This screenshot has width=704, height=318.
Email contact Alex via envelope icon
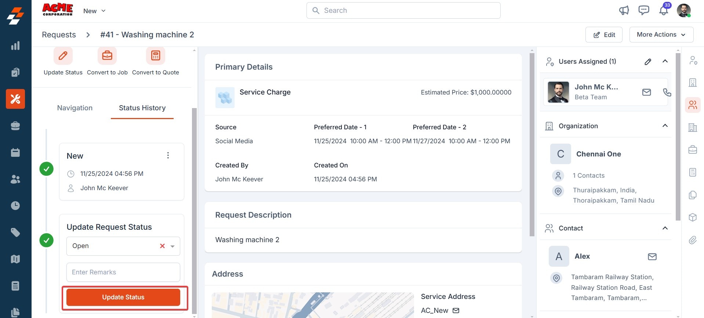pyautogui.click(x=652, y=256)
